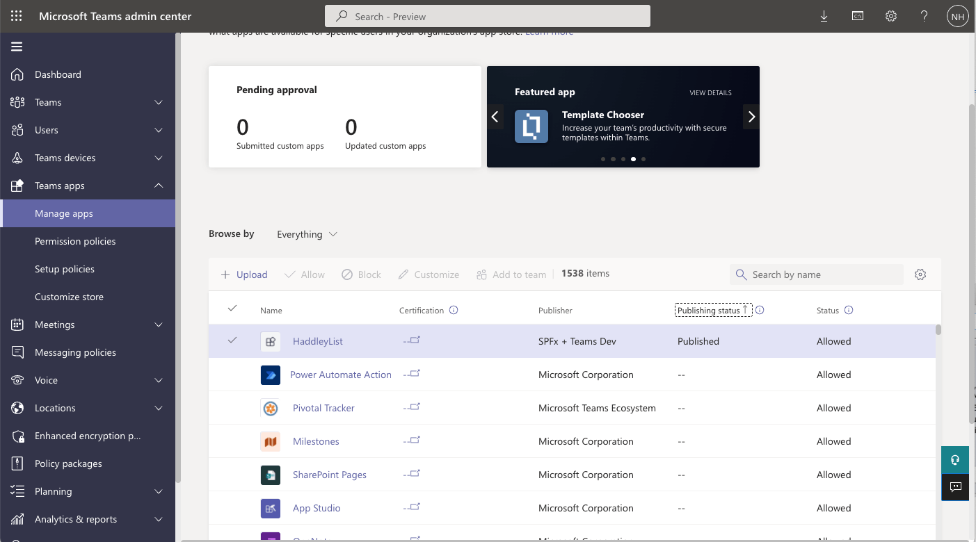Click the help question mark icon
Screen dimensions: 976x542
pos(924,16)
